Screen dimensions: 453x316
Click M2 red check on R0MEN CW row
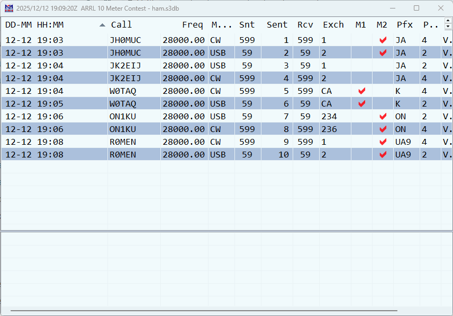pyautogui.click(x=383, y=142)
